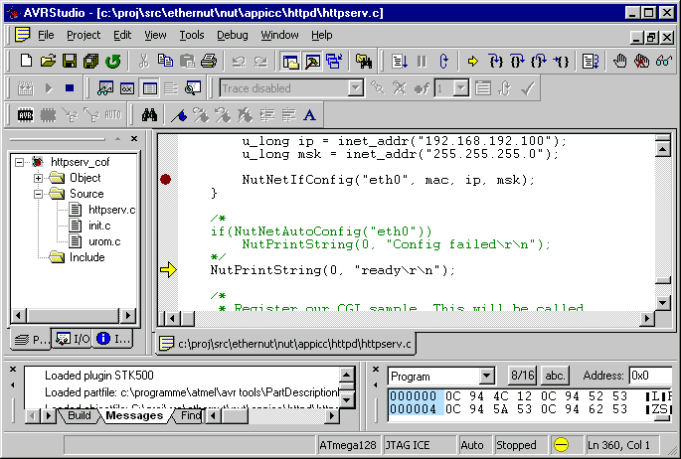
Task: Toggle the 8/16 bit display button
Action: click(523, 376)
